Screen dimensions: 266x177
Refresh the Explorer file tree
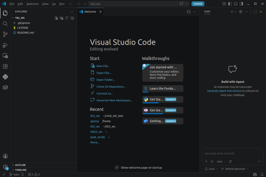(67, 18)
